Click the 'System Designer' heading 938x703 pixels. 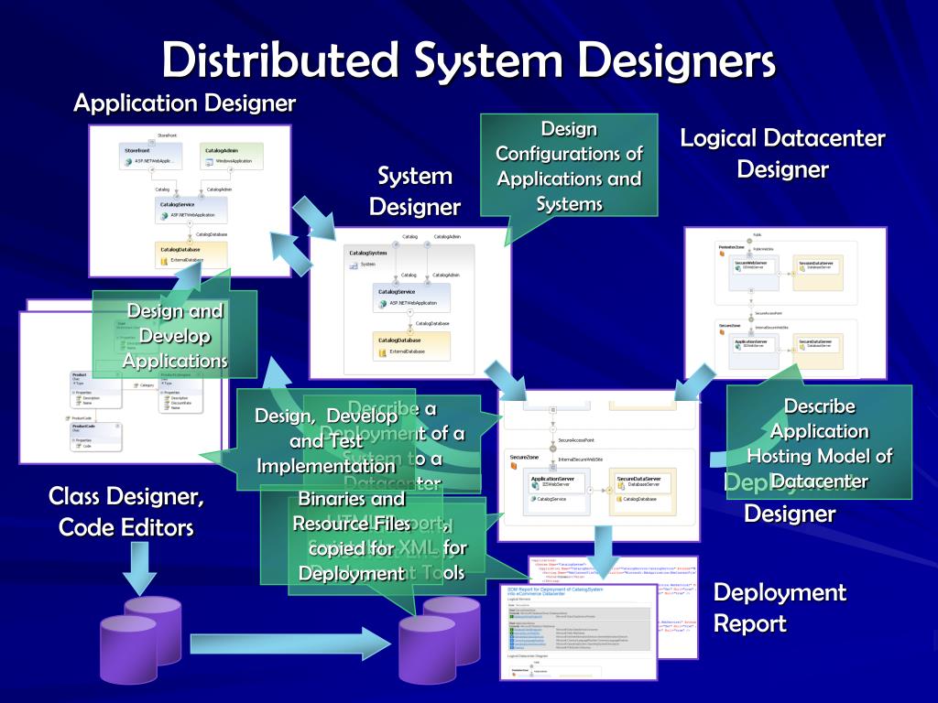[415, 190]
